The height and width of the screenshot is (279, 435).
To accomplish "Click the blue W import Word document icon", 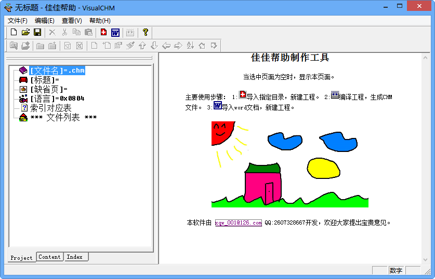I will [115, 33].
